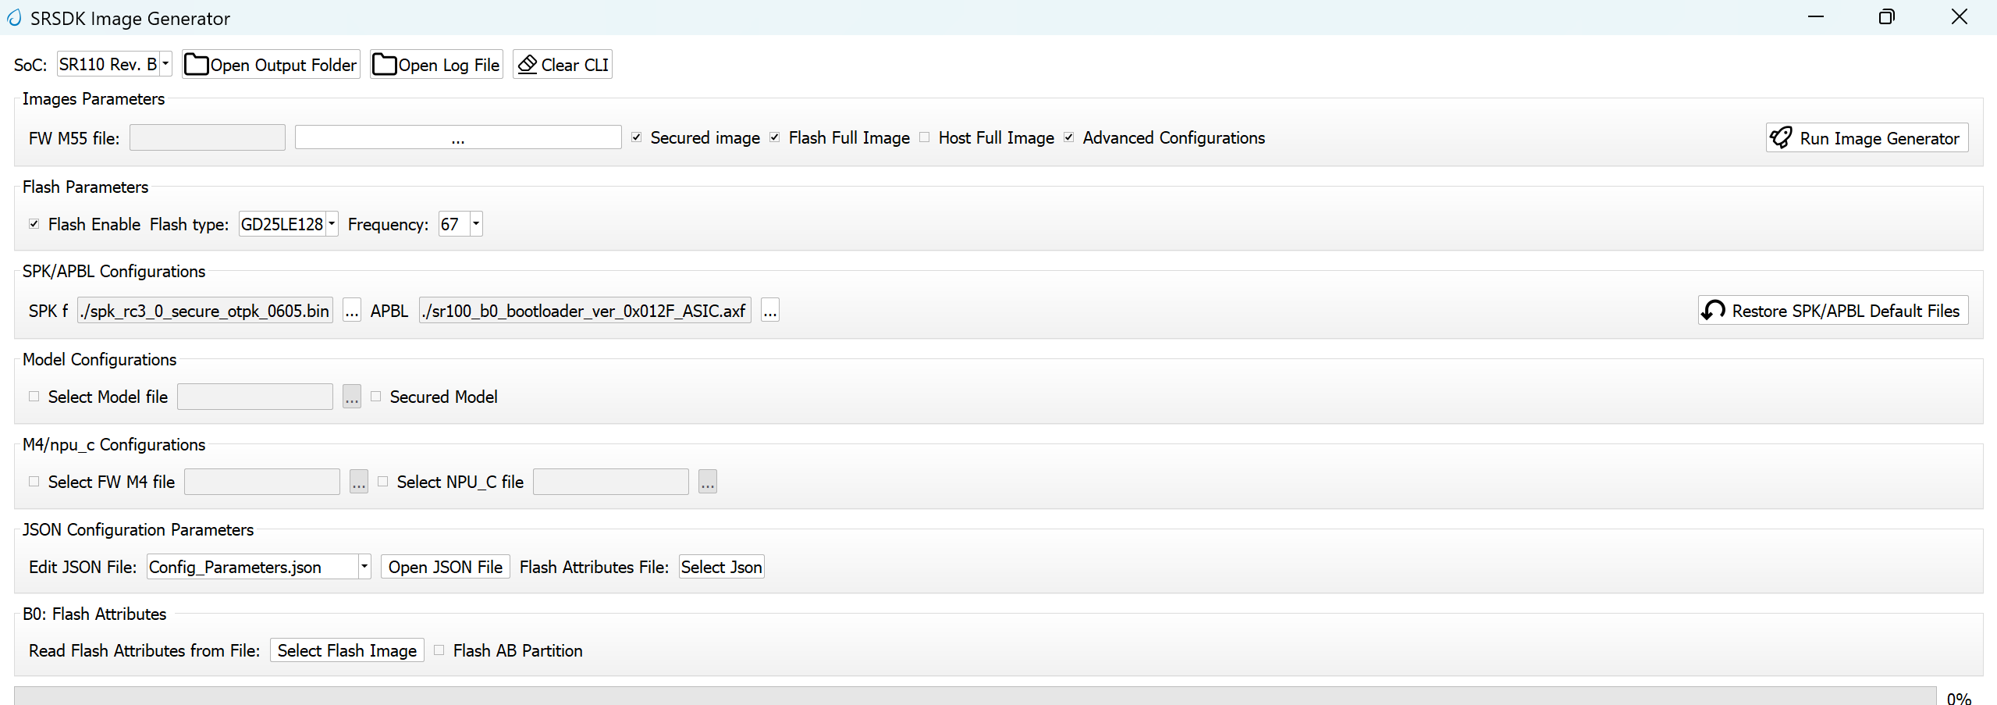The image size is (1997, 705).
Task: Enable the Host Full Image checkbox
Action: click(x=925, y=138)
